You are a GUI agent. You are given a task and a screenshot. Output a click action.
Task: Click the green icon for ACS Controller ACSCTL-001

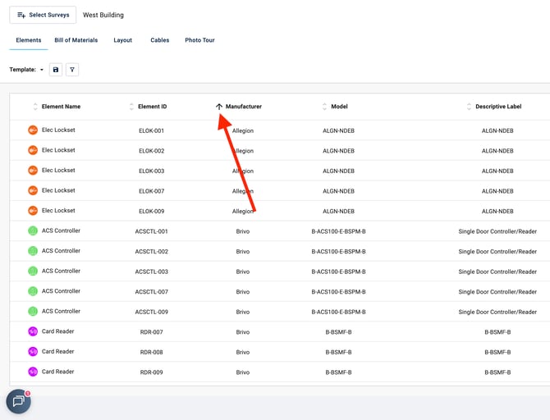click(x=33, y=231)
